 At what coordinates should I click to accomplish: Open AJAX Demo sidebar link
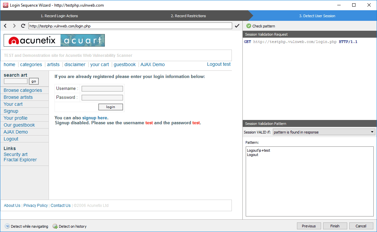tap(16, 132)
